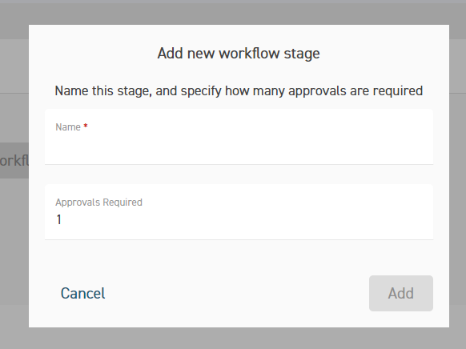Click the underline beneath the Name field
Screen dimensions: 466x349
(239, 164)
